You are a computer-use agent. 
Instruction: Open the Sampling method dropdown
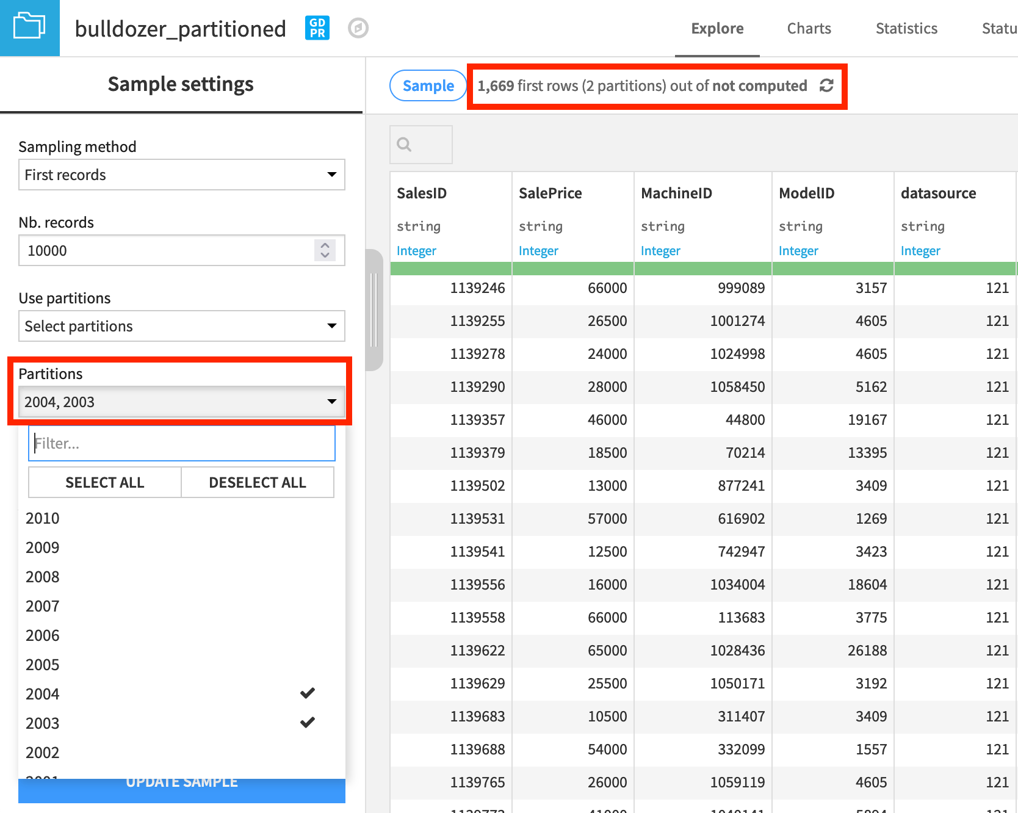[x=182, y=175]
